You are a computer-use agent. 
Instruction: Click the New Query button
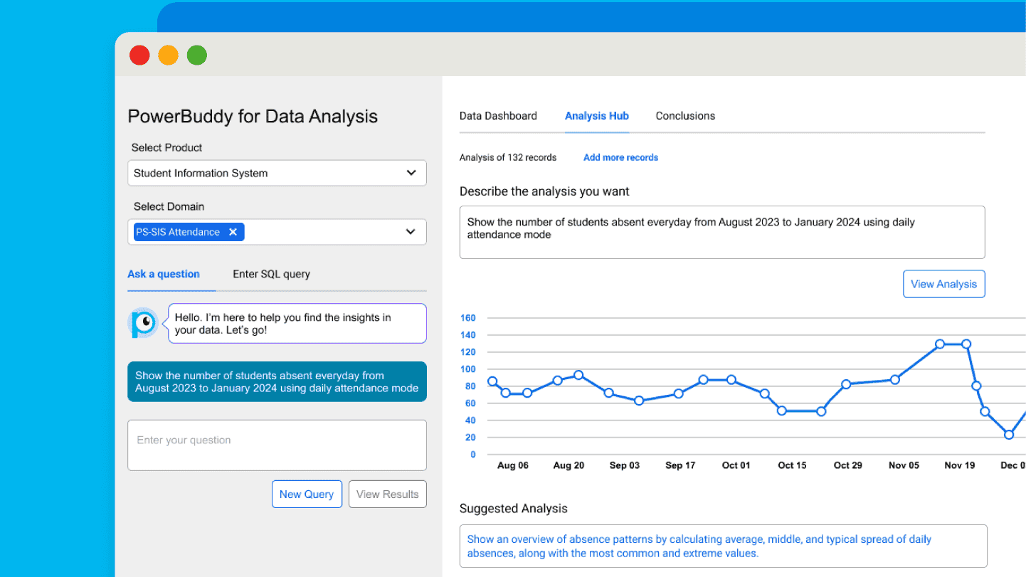307,494
